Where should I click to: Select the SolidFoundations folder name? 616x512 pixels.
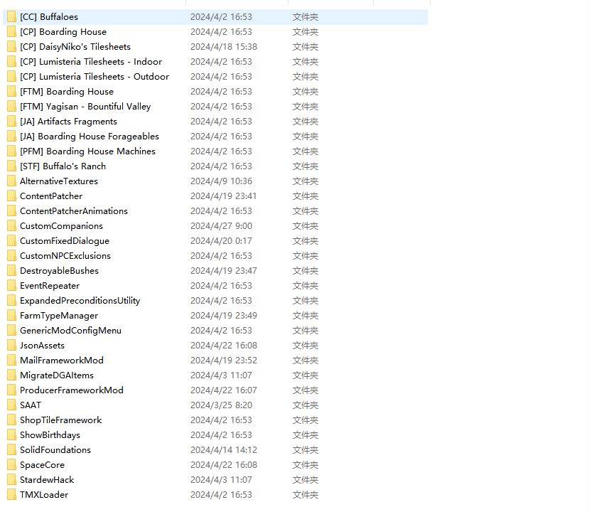coord(55,450)
